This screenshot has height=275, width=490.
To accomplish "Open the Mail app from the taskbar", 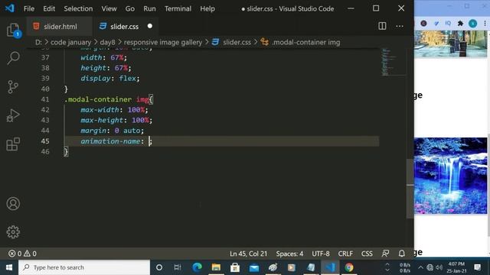I will point(253,267).
